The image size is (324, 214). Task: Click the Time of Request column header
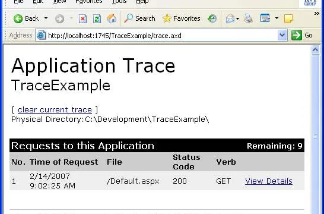tap(64, 162)
